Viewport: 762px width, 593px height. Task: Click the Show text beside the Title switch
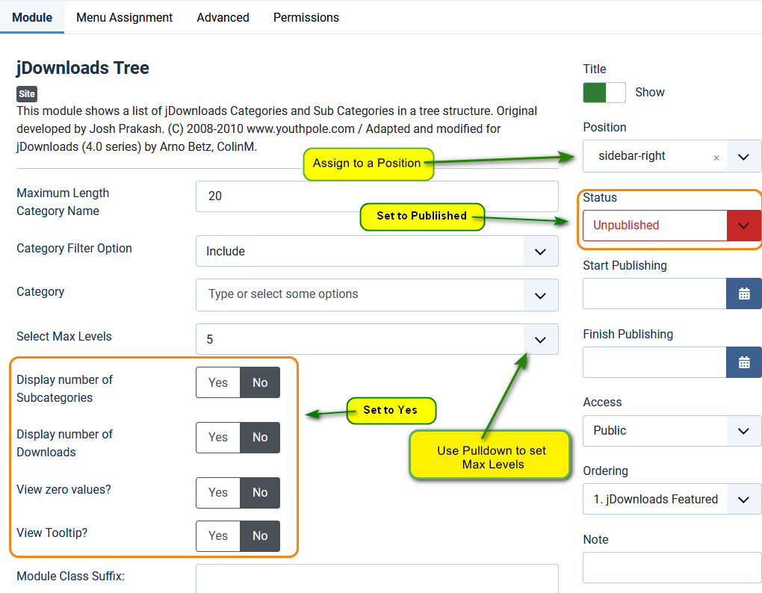(x=650, y=93)
